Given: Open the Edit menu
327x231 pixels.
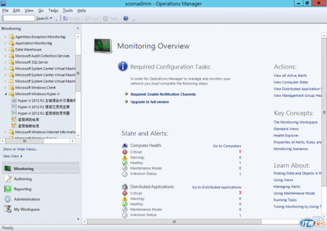Looking at the screenshot, I should pos(16,10).
